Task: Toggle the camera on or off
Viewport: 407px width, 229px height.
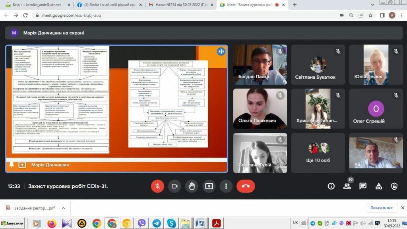Action: point(174,186)
